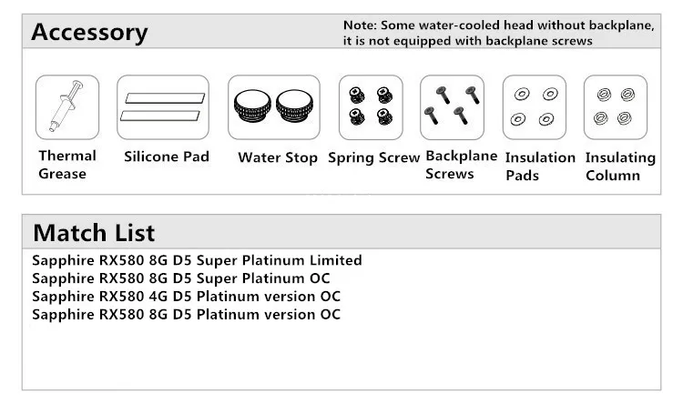Click the Silicone Pad label
This screenshot has height=404, width=683.
click(x=167, y=157)
